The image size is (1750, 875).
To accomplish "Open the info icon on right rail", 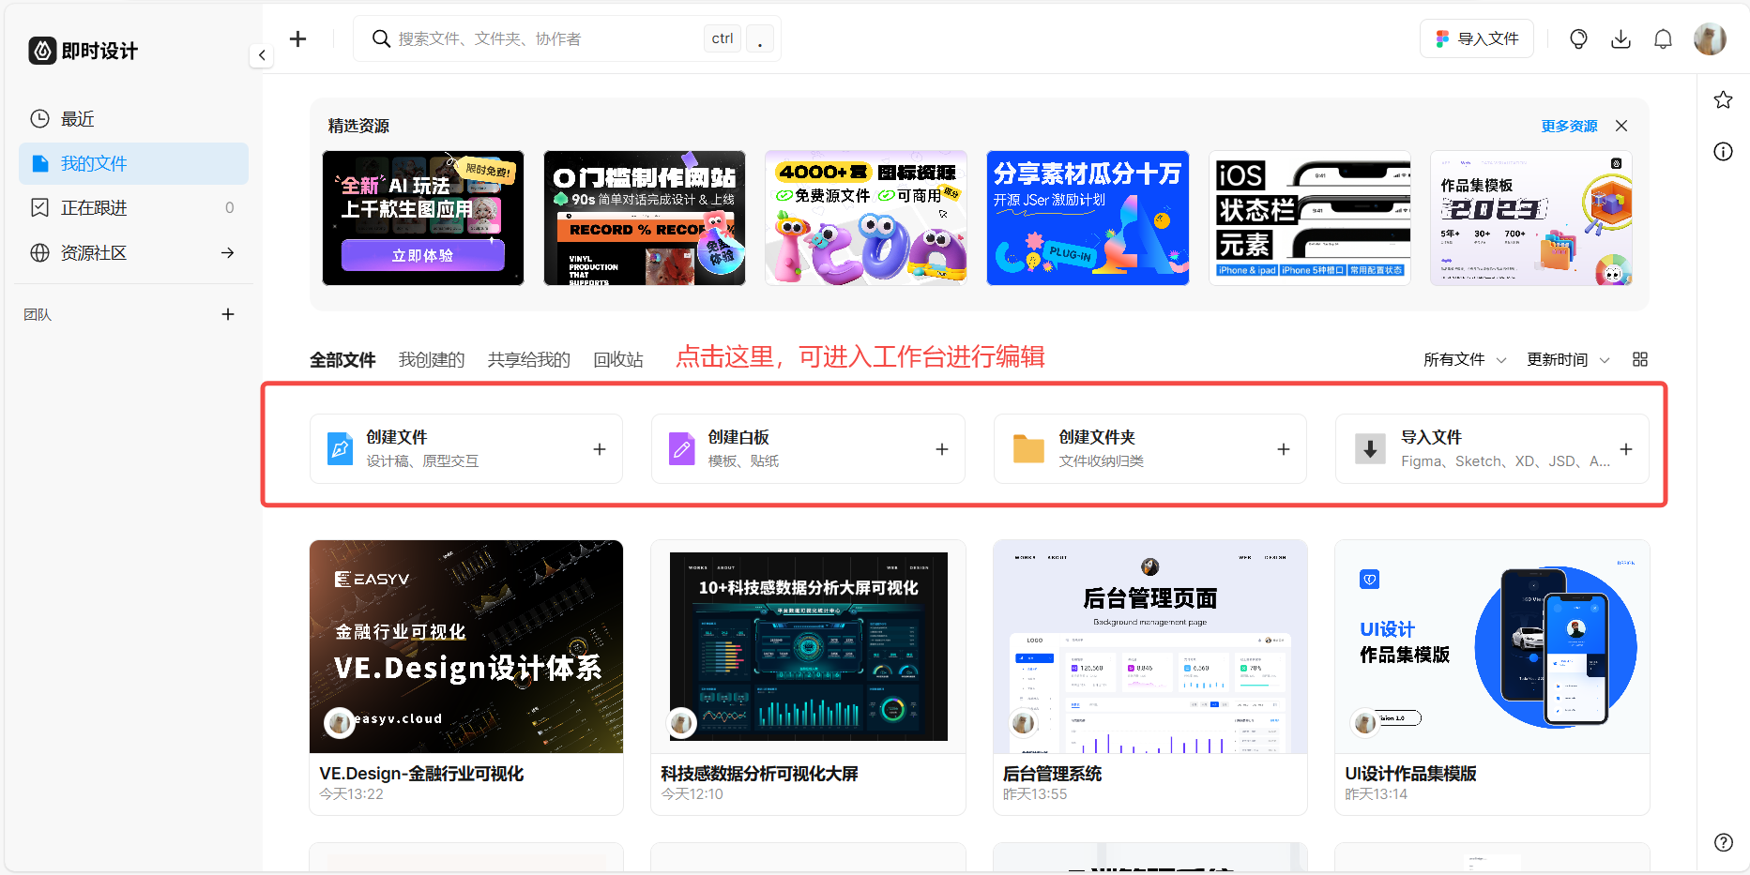I will point(1723,151).
